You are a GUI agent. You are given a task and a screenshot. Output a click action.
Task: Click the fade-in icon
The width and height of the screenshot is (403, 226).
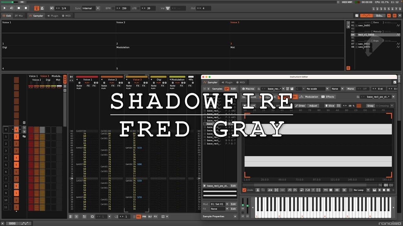pos(290,190)
